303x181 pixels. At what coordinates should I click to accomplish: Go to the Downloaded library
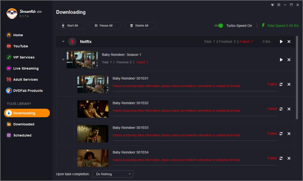[x=24, y=124]
